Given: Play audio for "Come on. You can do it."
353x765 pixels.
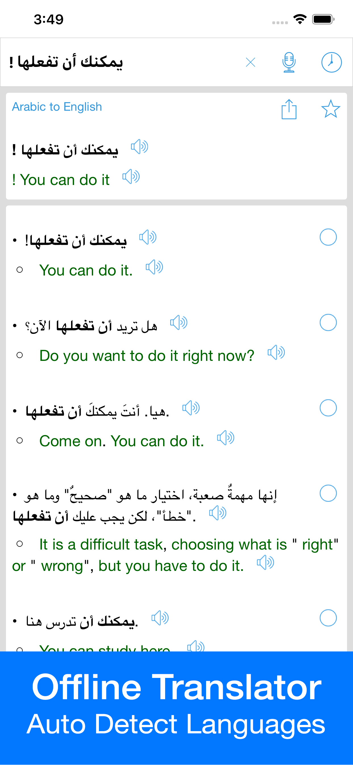Looking at the screenshot, I should point(226,438).
